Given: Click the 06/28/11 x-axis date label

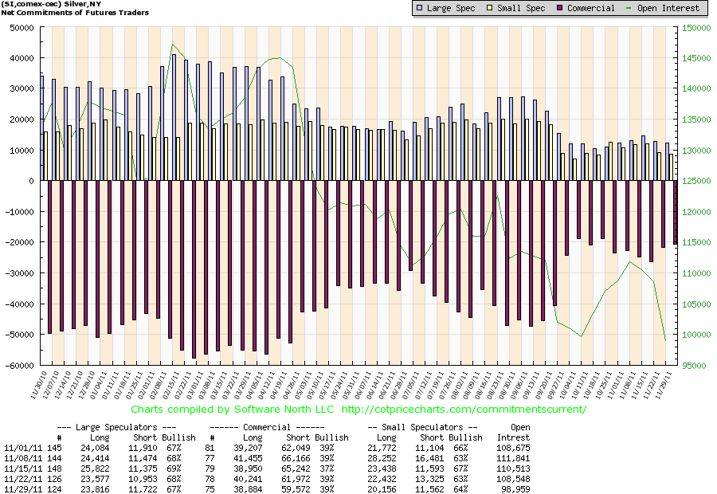Looking at the screenshot, I should coord(399,384).
